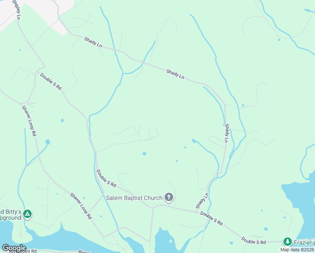Viewport: 315px width, 253px height.
Task: Click the upper Shaver Loop Rd label
Action: pos(29,121)
